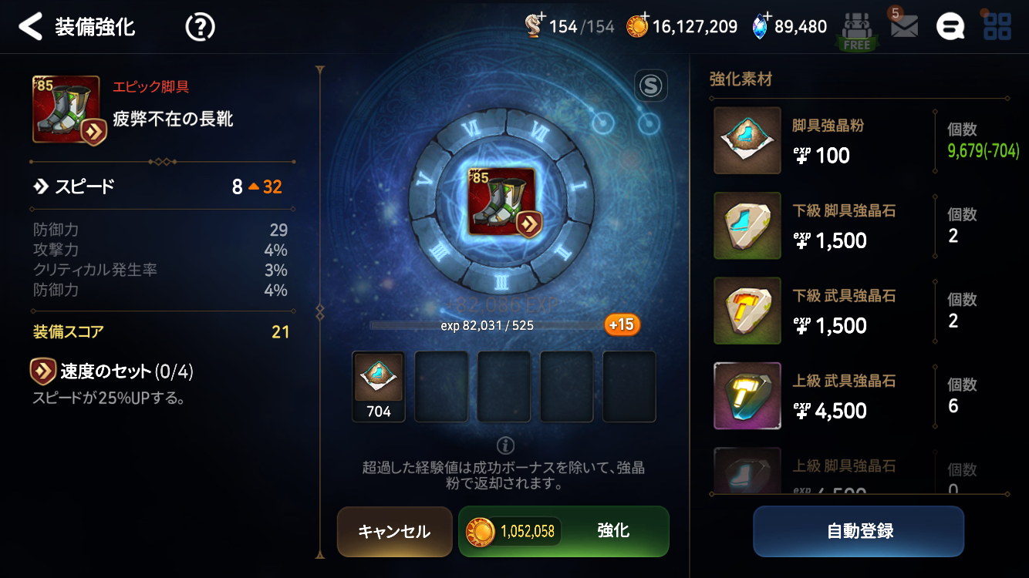1029x578 pixels.
Task: Open the chat bubble icon
Action: 950,27
